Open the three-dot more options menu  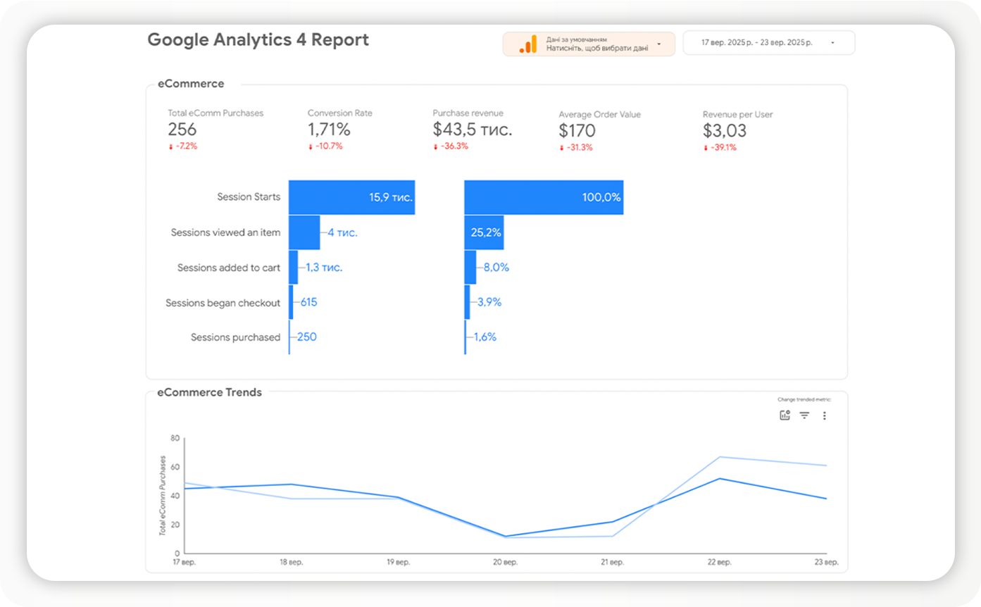point(825,415)
